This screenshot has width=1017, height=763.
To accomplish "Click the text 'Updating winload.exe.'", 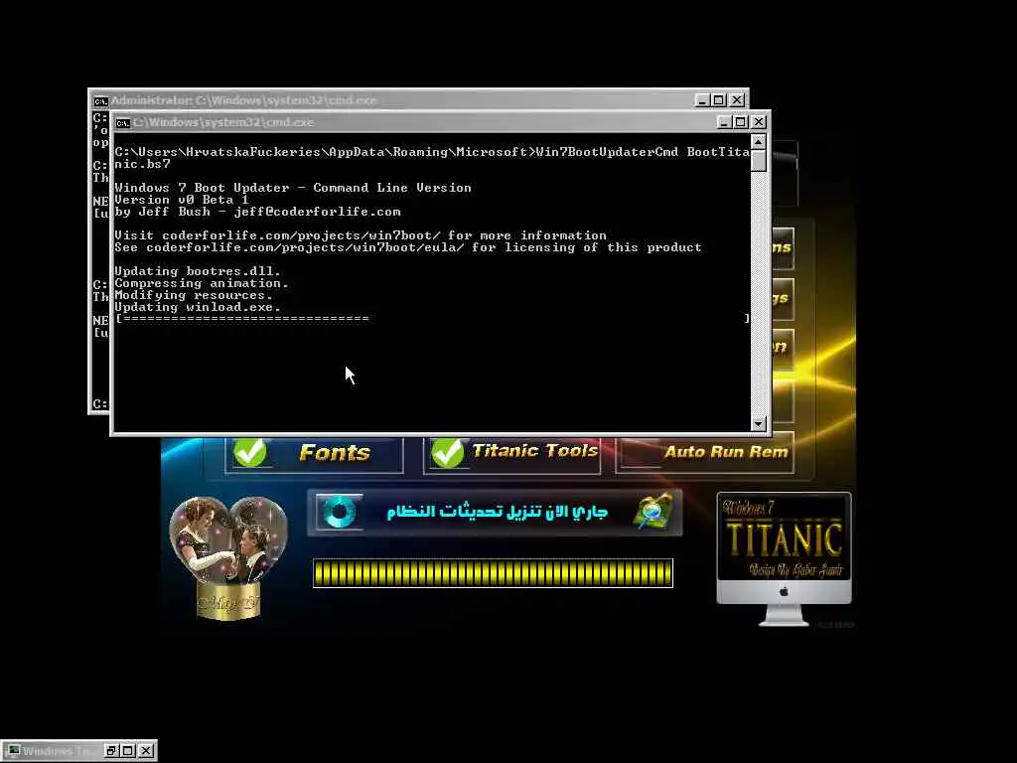I will point(198,307).
